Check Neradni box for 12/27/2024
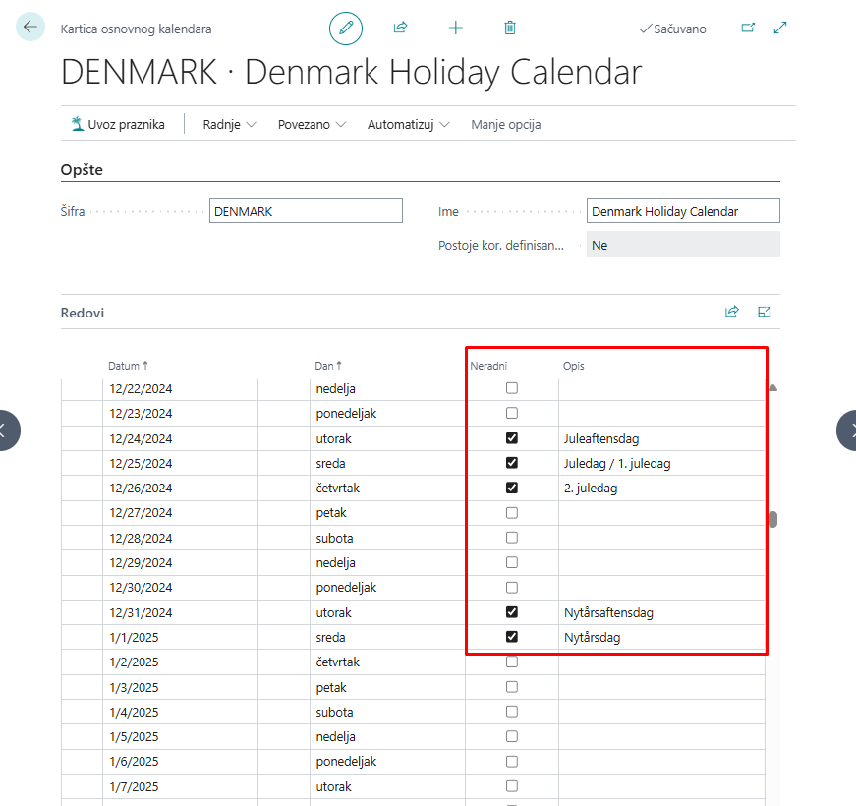The width and height of the screenshot is (856, 806). [511, 513]
